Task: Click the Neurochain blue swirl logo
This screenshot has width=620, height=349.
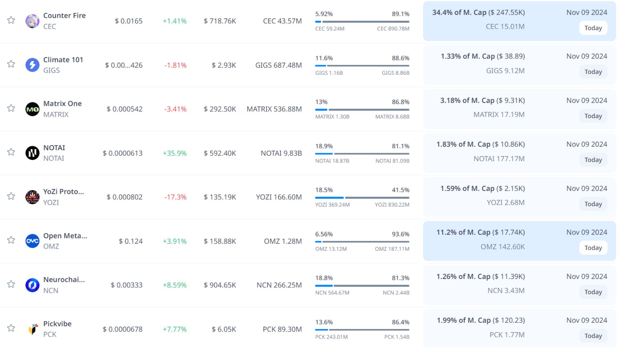Action: pos(32,285)
